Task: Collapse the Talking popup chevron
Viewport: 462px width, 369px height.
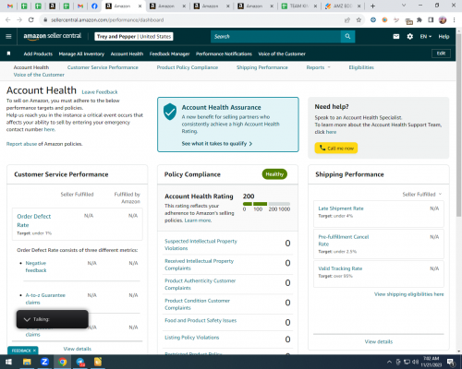Action: tap(27, 319)
